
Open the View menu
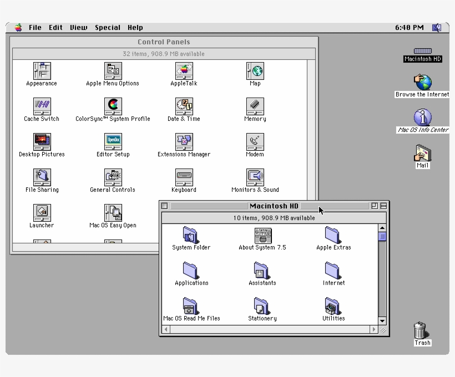click(x=78, y=27)
